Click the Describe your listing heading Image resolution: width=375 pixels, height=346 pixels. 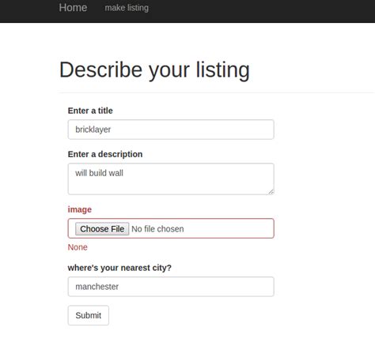154,70
